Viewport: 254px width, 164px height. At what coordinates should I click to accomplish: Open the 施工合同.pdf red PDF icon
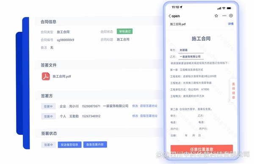click(46, 76)
